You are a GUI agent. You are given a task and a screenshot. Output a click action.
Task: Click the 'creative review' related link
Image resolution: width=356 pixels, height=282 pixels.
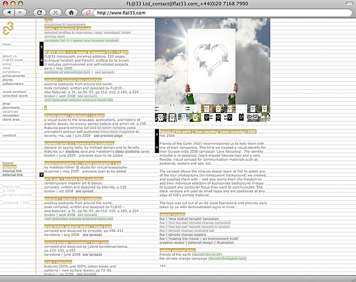(172, 243)
